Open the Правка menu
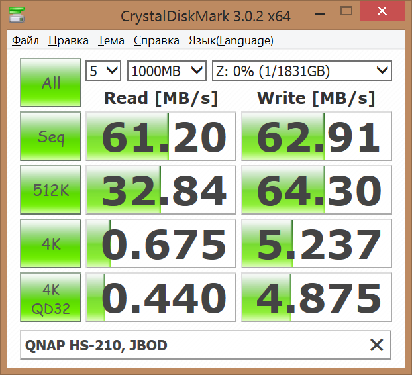 (x=69, y=40)
